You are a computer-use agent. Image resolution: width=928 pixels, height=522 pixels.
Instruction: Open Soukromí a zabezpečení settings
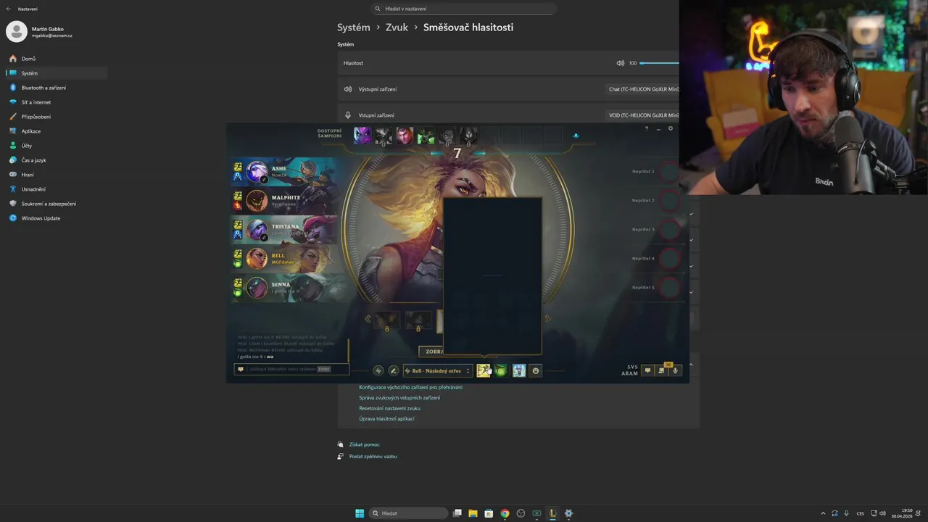pyautogui.click(x=57, y=204)
